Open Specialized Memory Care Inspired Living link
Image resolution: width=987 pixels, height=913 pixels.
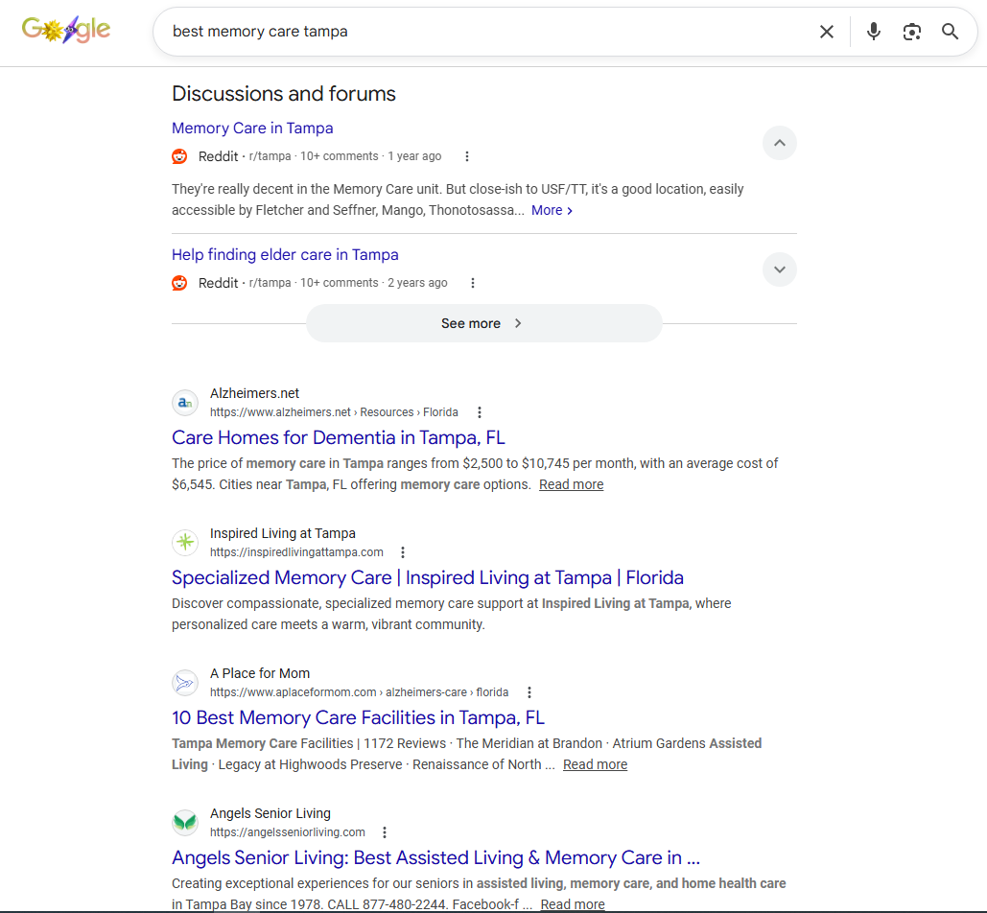coord(428,577)
